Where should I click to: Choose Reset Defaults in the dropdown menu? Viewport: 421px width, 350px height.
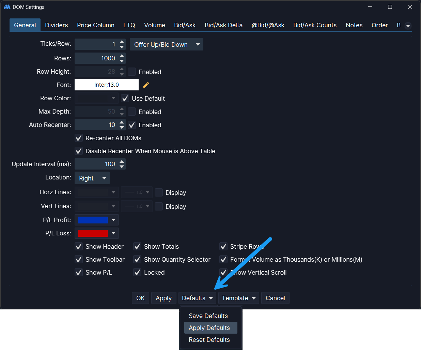pos(209,340)
